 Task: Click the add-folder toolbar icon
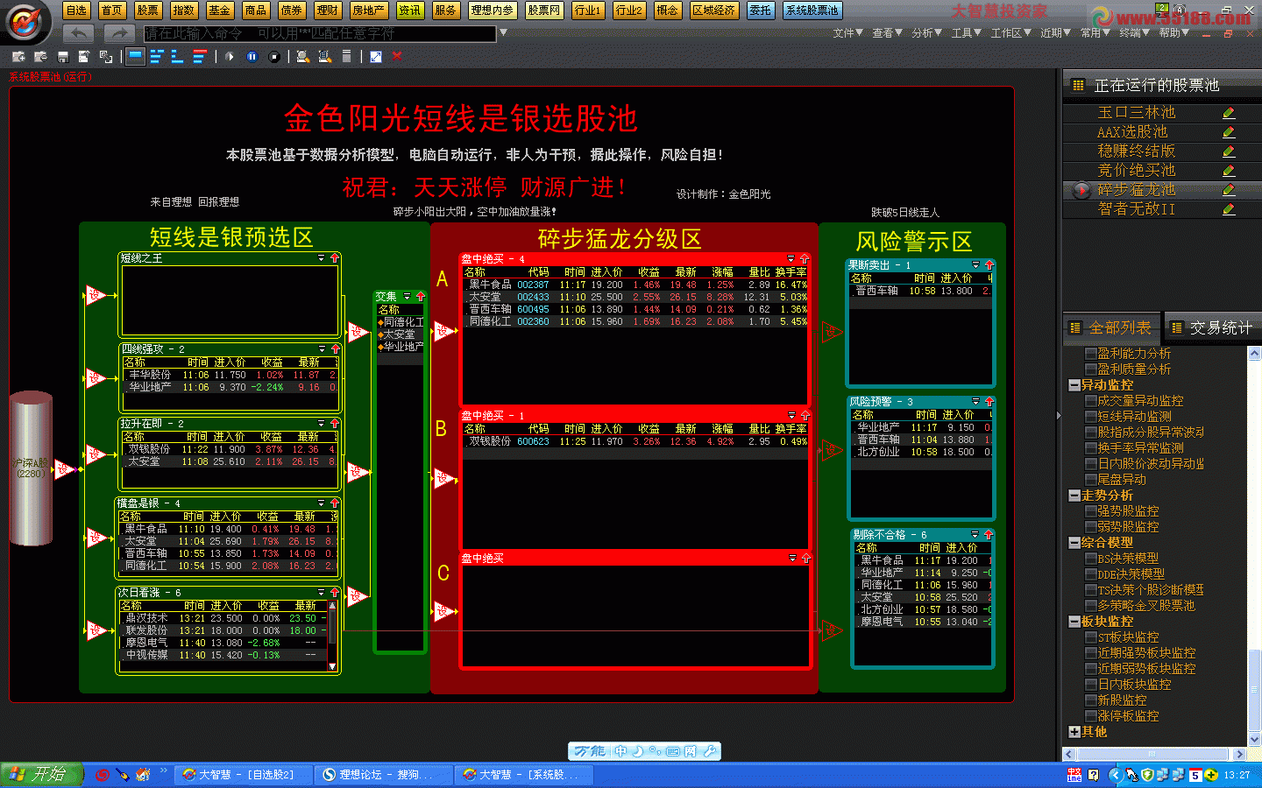(18, 57)
